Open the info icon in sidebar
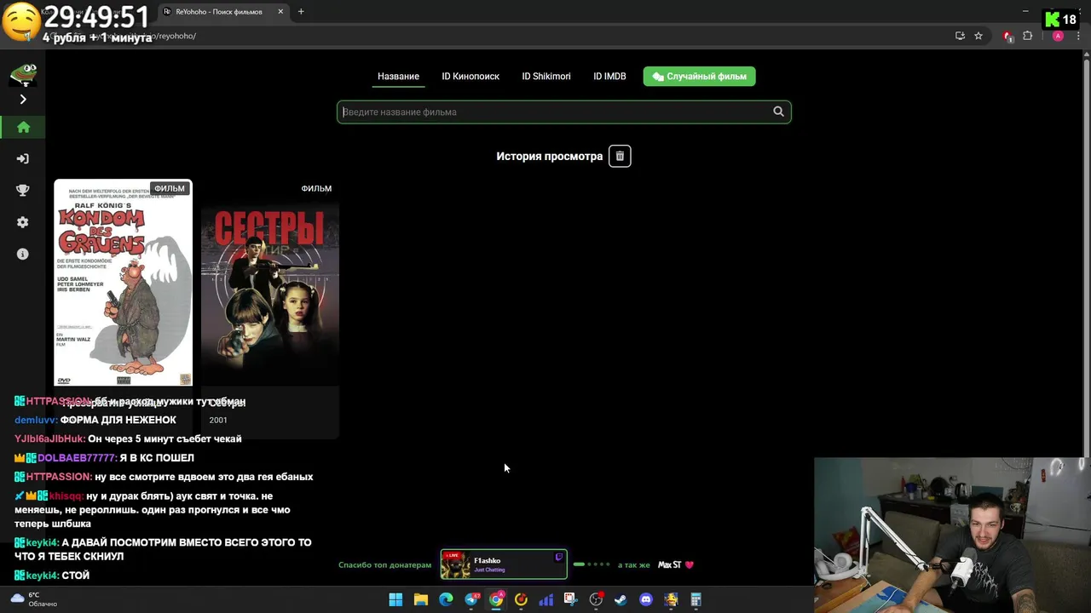Screen dimensions: 1091x613 tap(23, 254)
